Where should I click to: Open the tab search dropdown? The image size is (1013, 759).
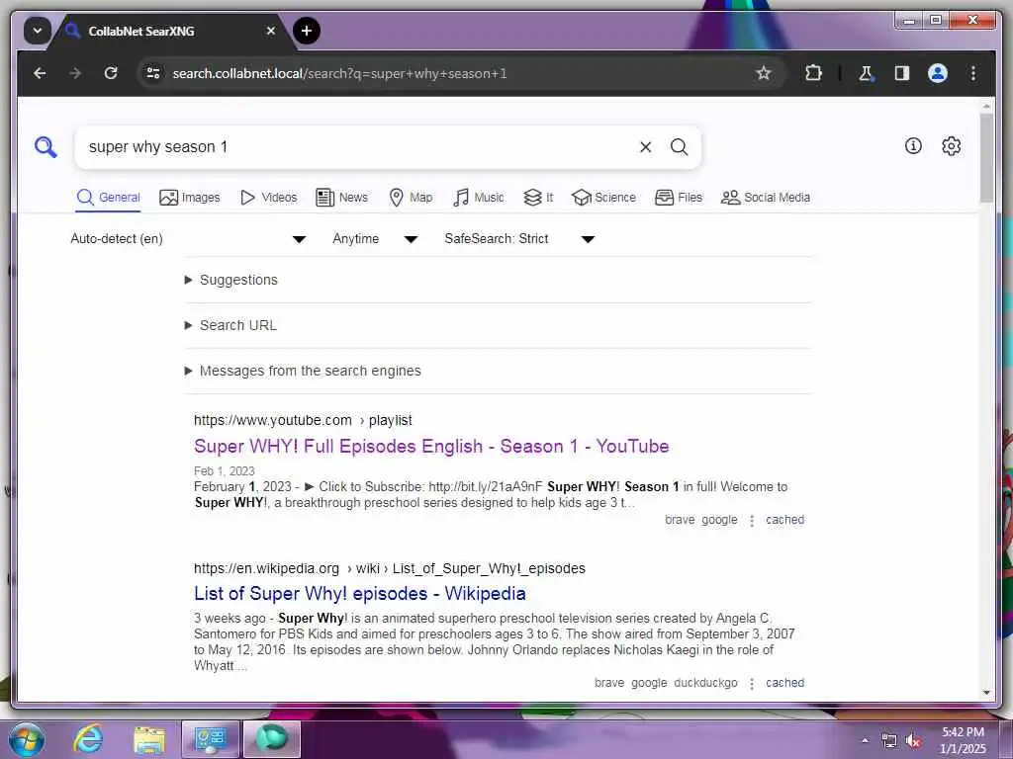click(38, 31)
